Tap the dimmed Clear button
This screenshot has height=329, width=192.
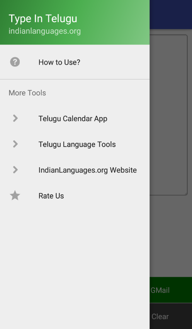click(x=171, y=316)
